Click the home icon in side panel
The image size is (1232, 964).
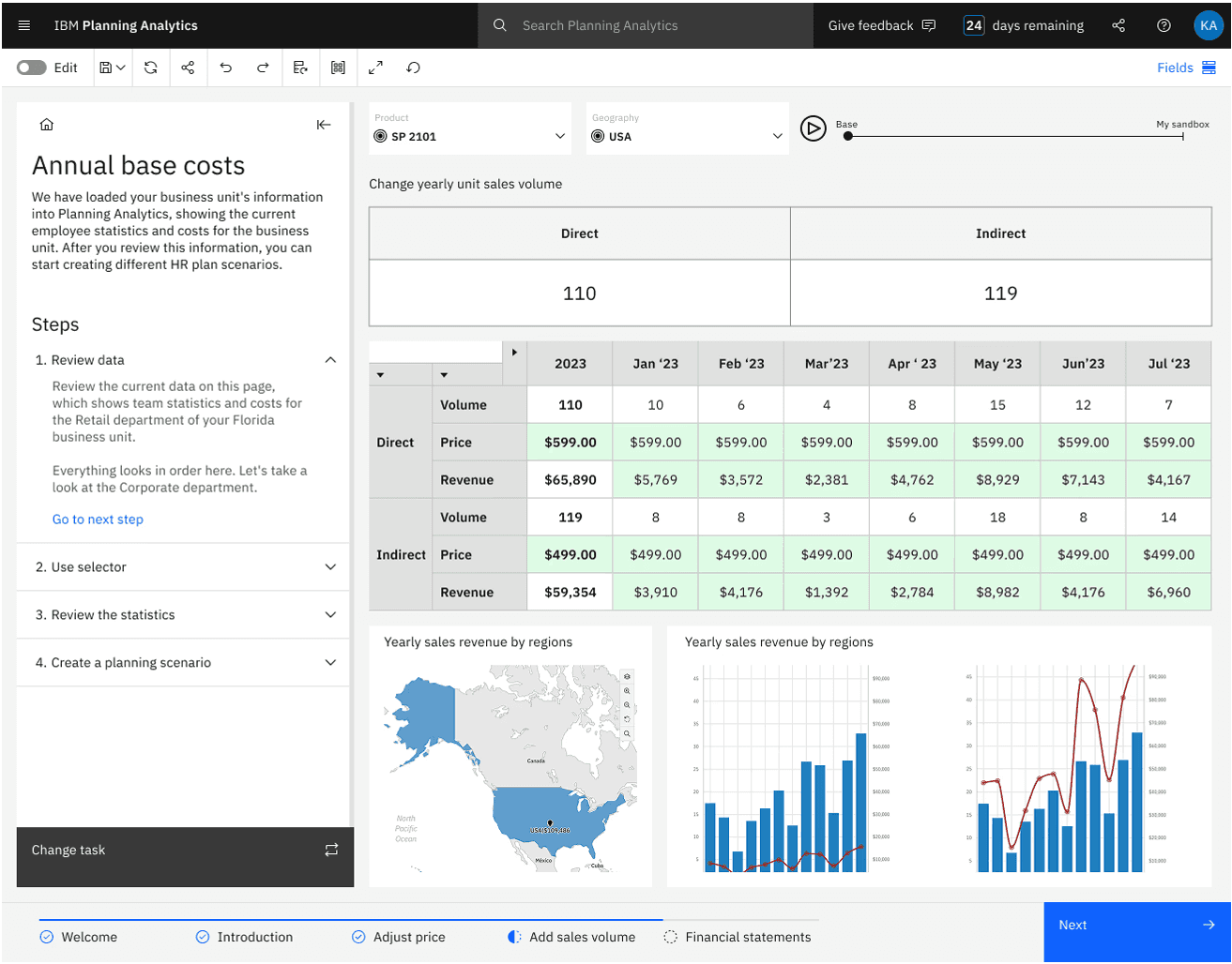click(47, 125)
